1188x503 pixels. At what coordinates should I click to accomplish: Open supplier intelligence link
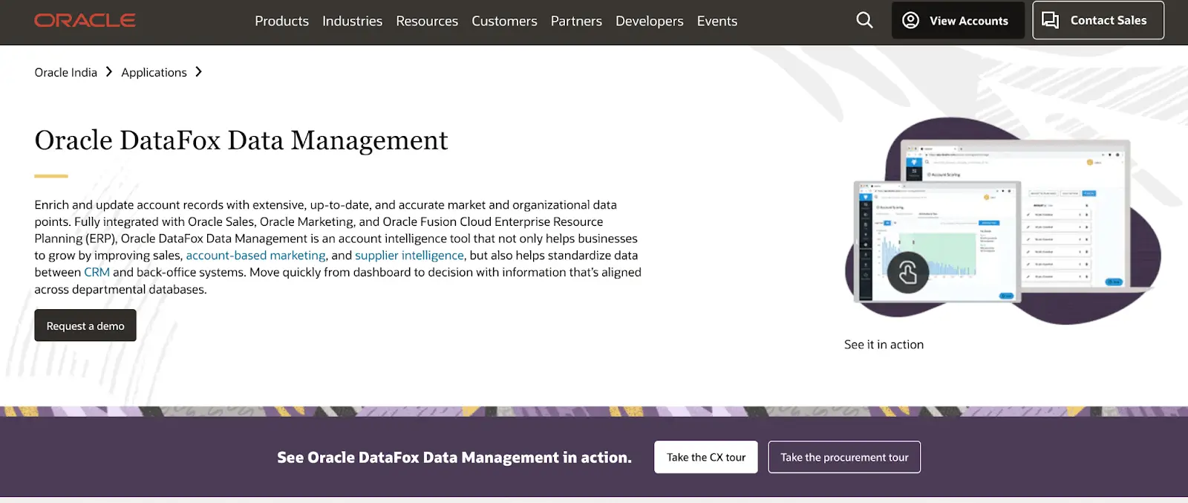pyautogui.click(x=409, y=255)
